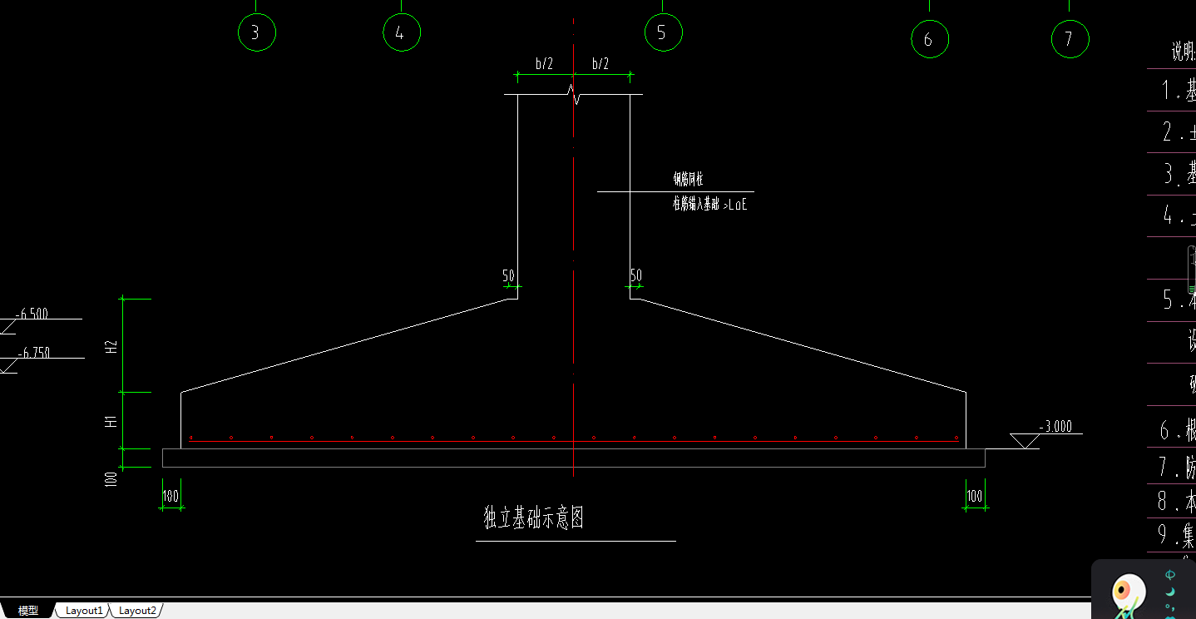Select the elevation label -6.750

[32, 353]
